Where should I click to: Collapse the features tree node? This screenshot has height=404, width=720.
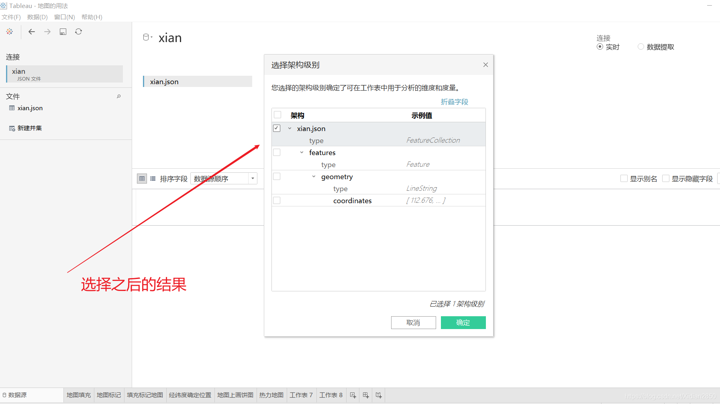pyautogui.click(x=302, y=152)
